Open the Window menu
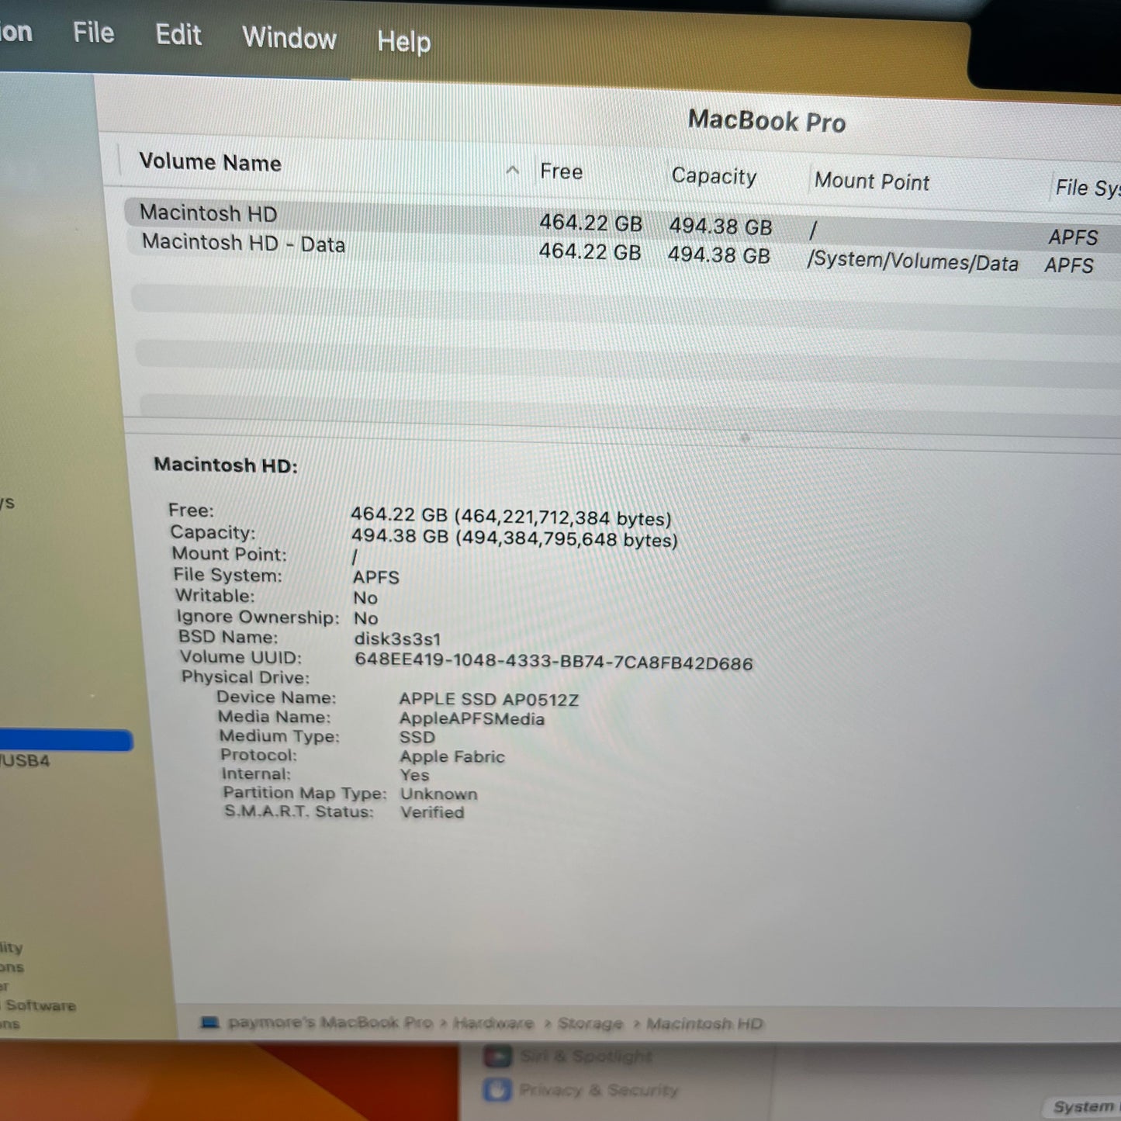The height and width of the screenshot is (1121, 1121). pos(289,38)
